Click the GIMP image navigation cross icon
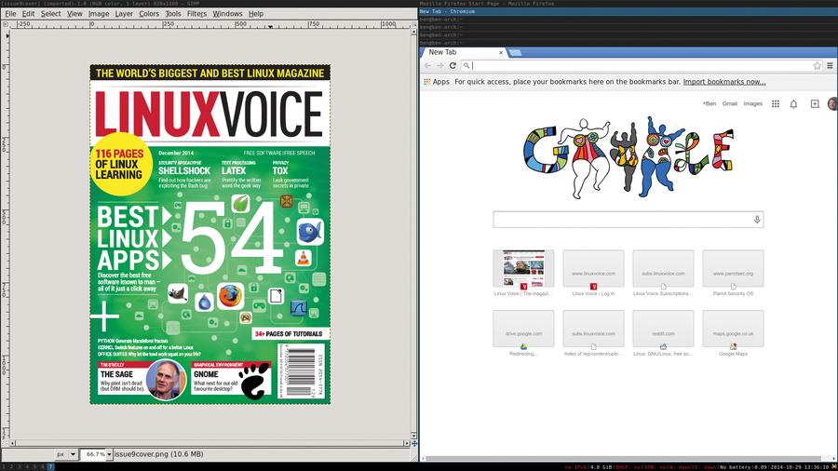The image size is (838, 471). tap(414, 443)
